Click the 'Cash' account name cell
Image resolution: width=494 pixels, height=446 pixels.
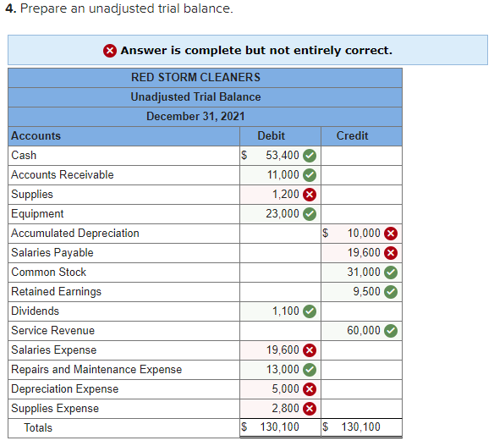point(124,156)
